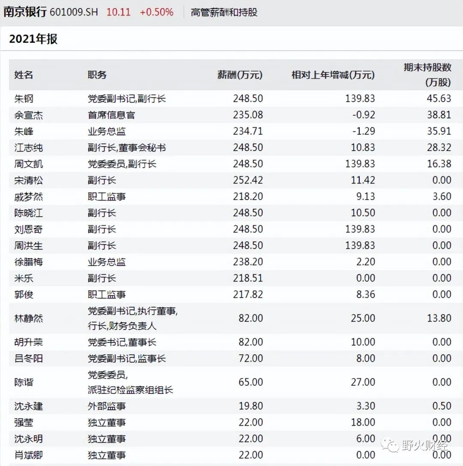The width and height of the screenshot is (463, 466).
Task: Click salary value 234.71
Action: pyautogui.click(x=248, y=131)
